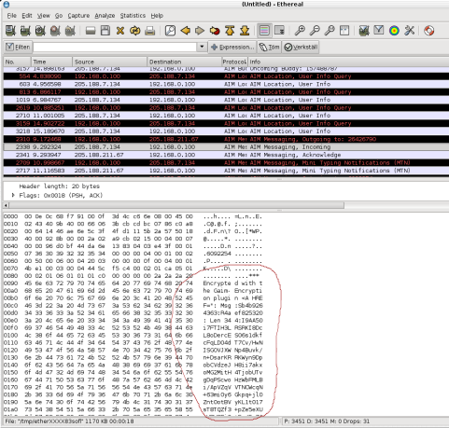Image resolution: width=449 pixels, height=428 pixels.
Task: Open the File menu
Action: 12,16
